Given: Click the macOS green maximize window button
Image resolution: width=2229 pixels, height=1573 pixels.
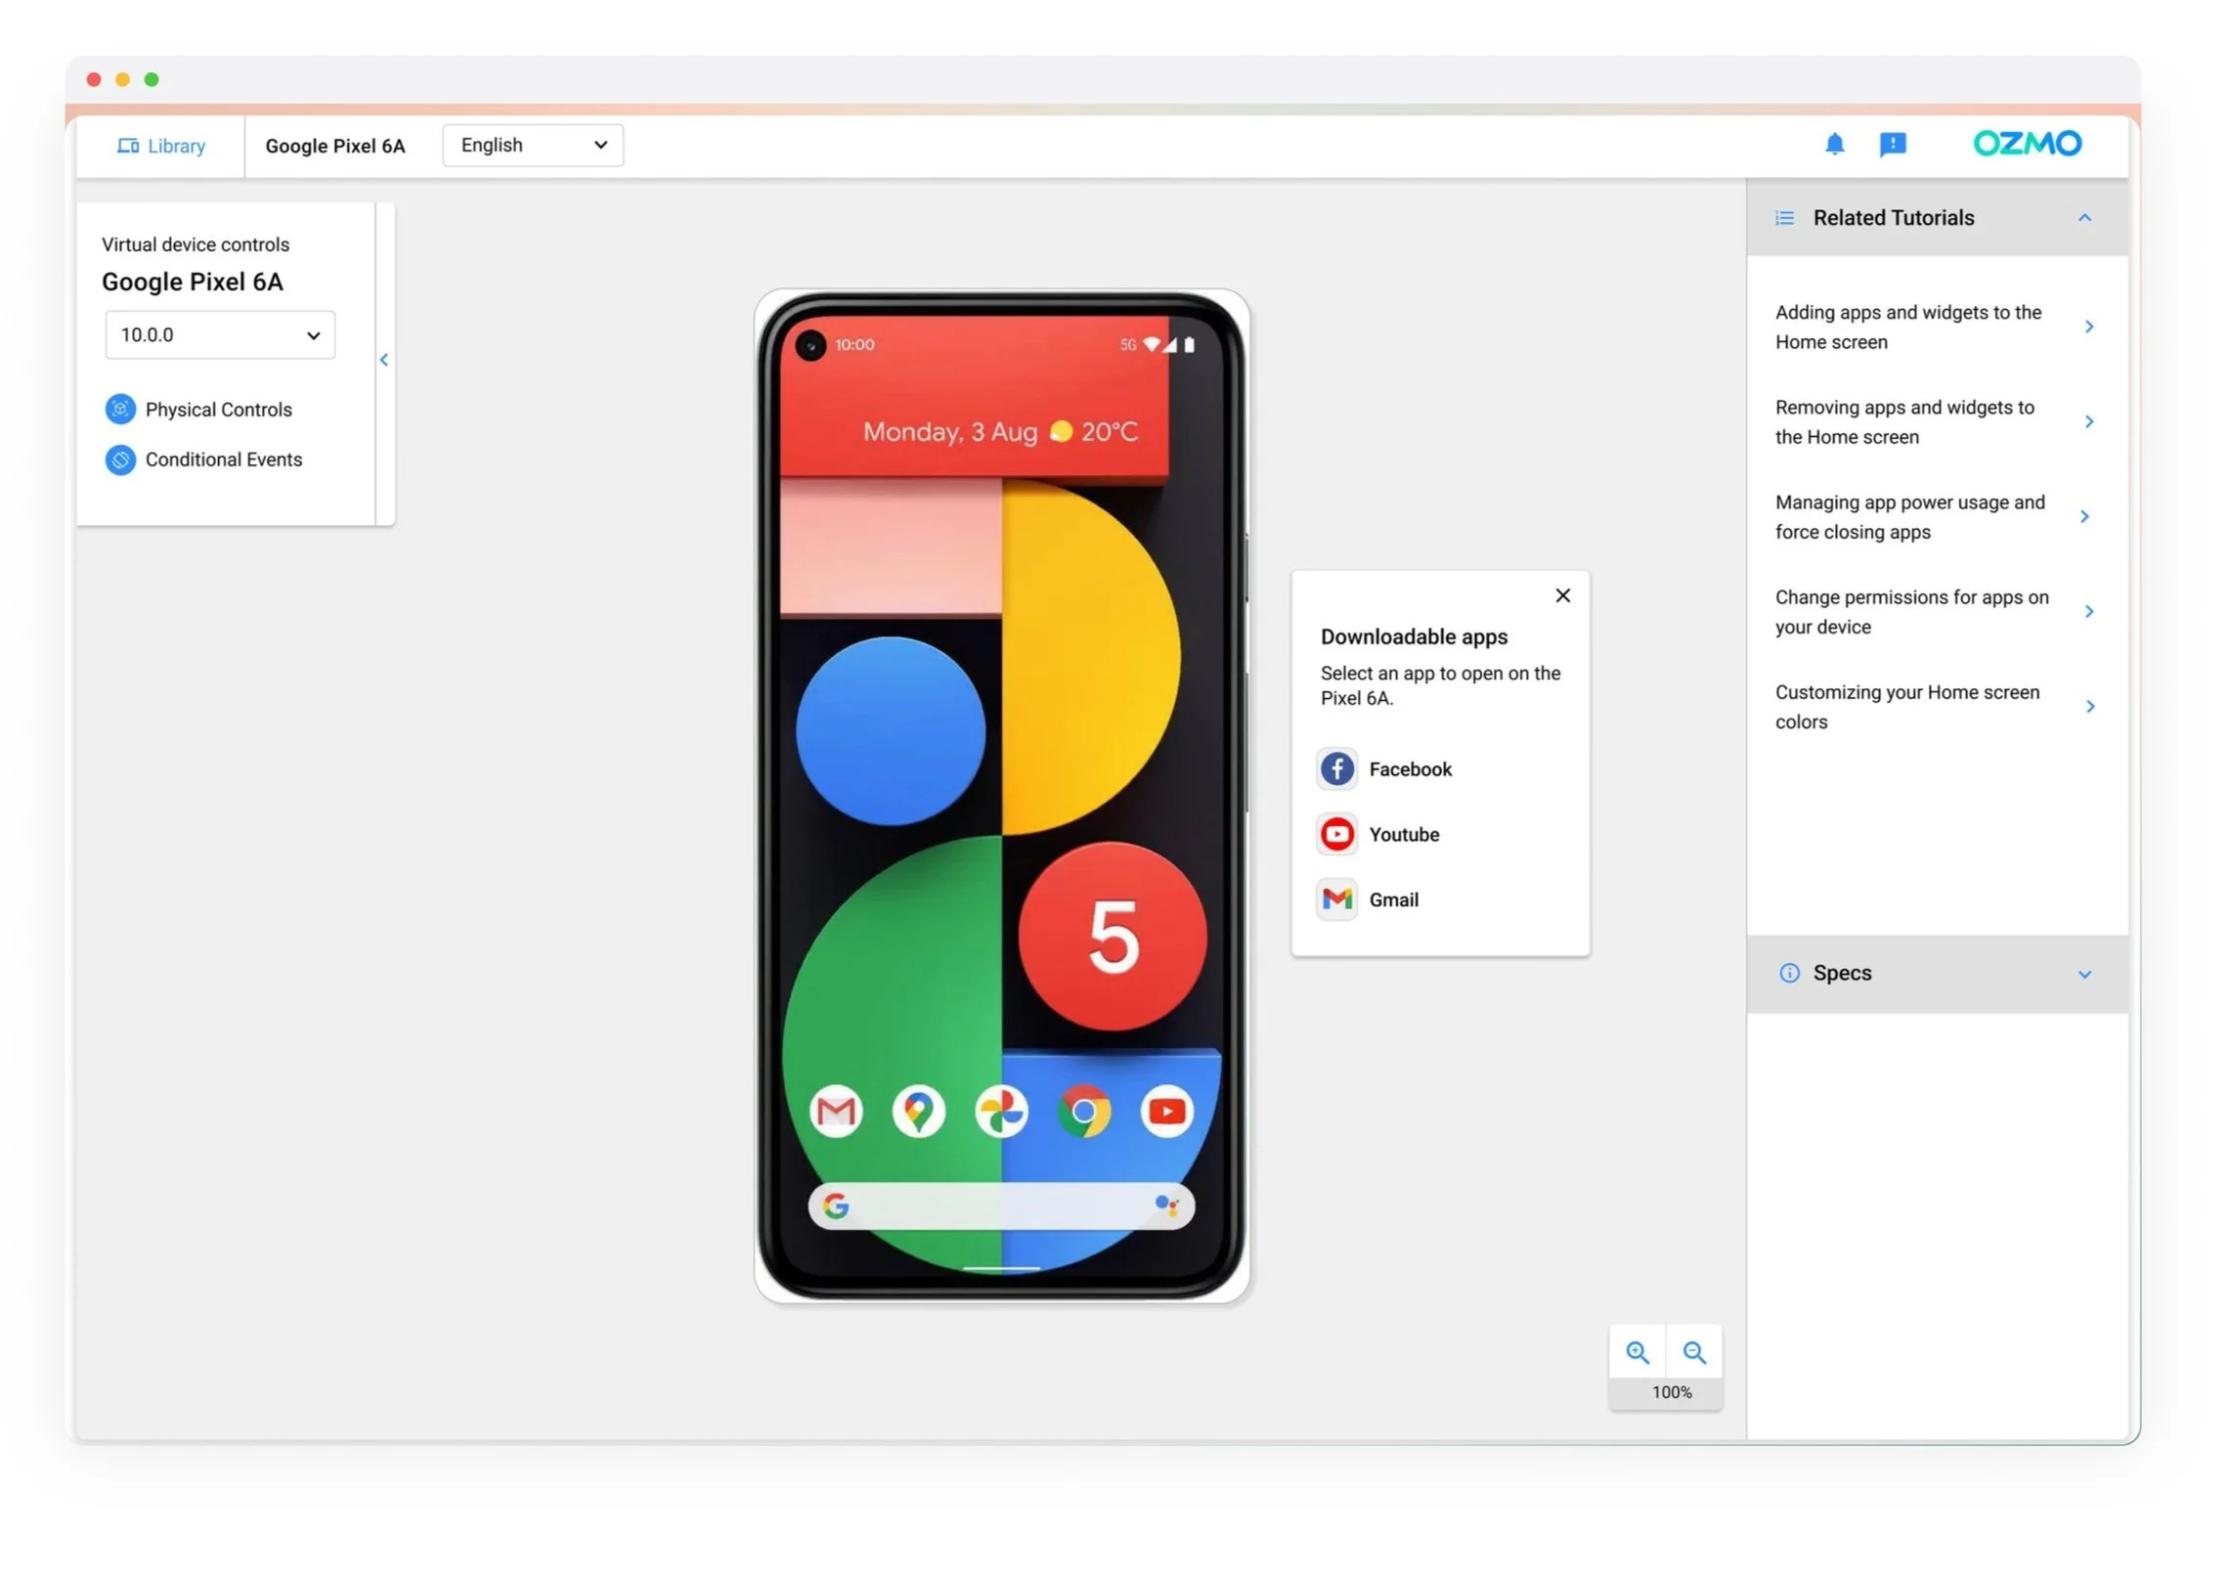Looking at the screenshot, I should 152,79.
